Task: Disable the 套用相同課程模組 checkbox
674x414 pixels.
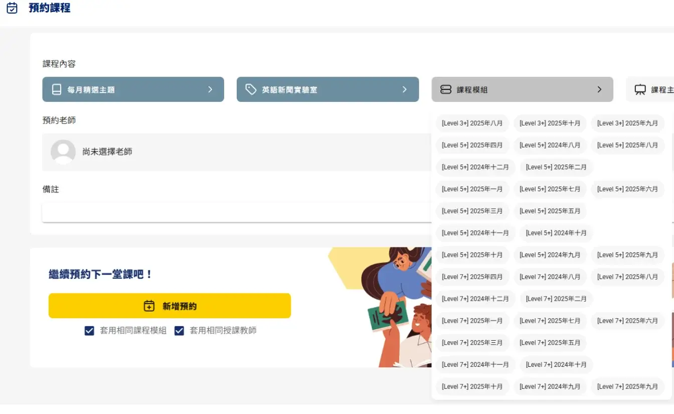Action: [x=89, y=331]
